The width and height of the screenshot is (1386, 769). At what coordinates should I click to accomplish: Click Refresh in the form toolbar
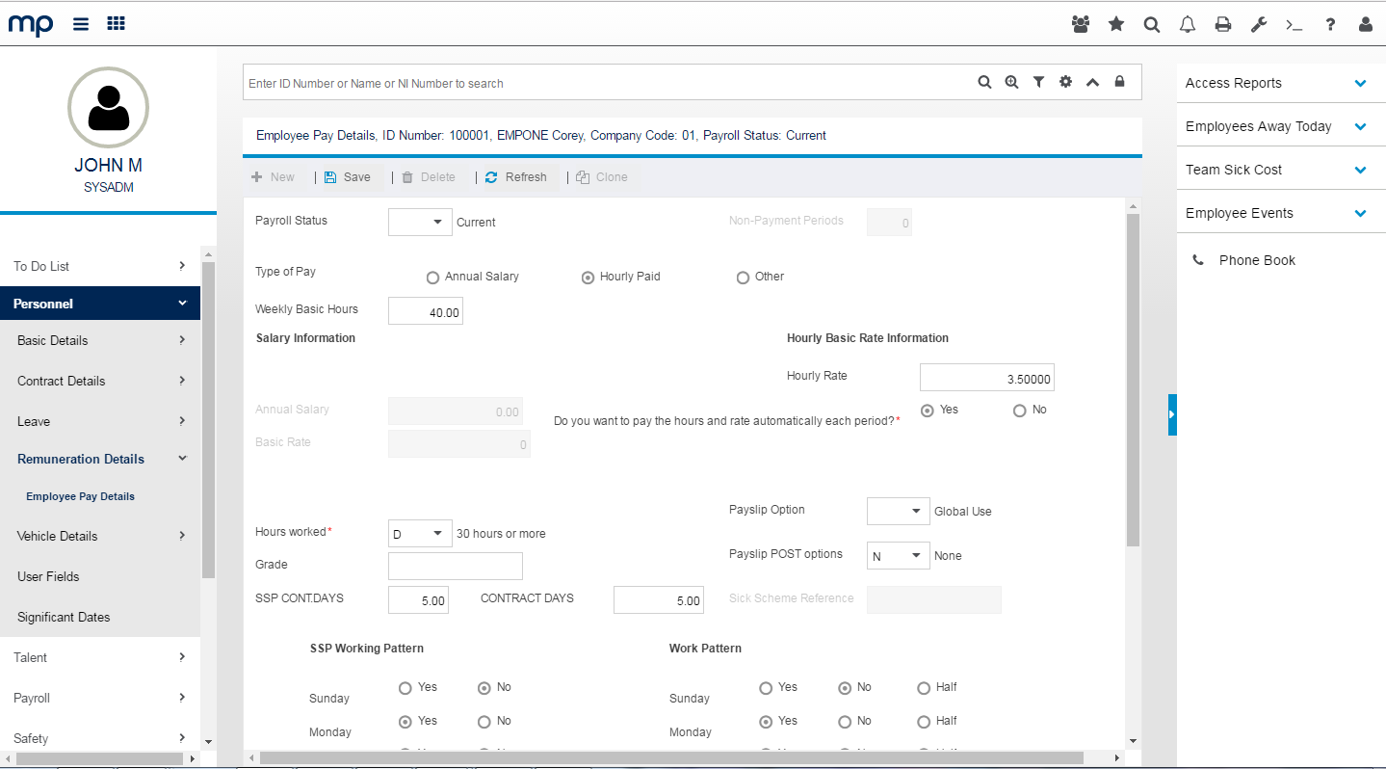515,177
